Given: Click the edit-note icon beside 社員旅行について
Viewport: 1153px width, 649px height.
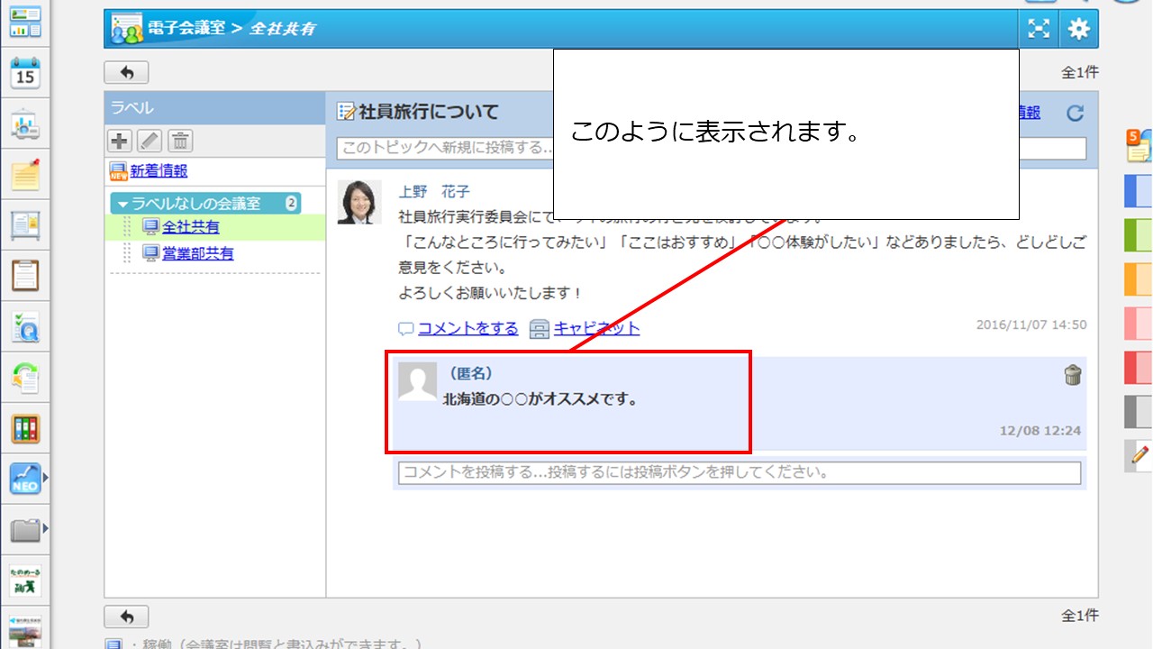Looking at the screenshot, I should click(346, 112).
